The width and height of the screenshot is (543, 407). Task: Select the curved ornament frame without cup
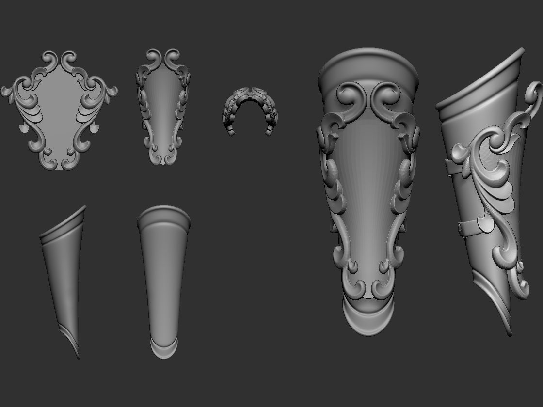163,107
